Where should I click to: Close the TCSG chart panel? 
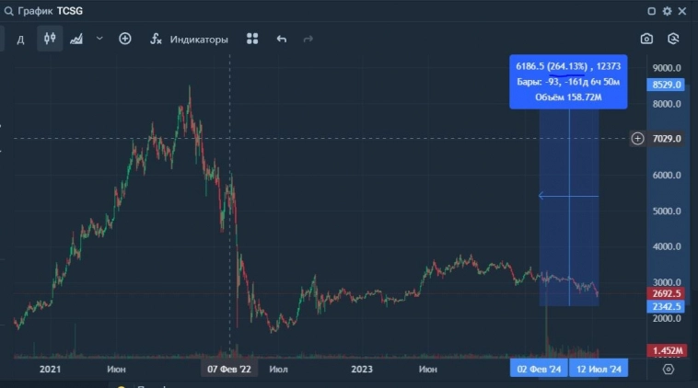682,11
